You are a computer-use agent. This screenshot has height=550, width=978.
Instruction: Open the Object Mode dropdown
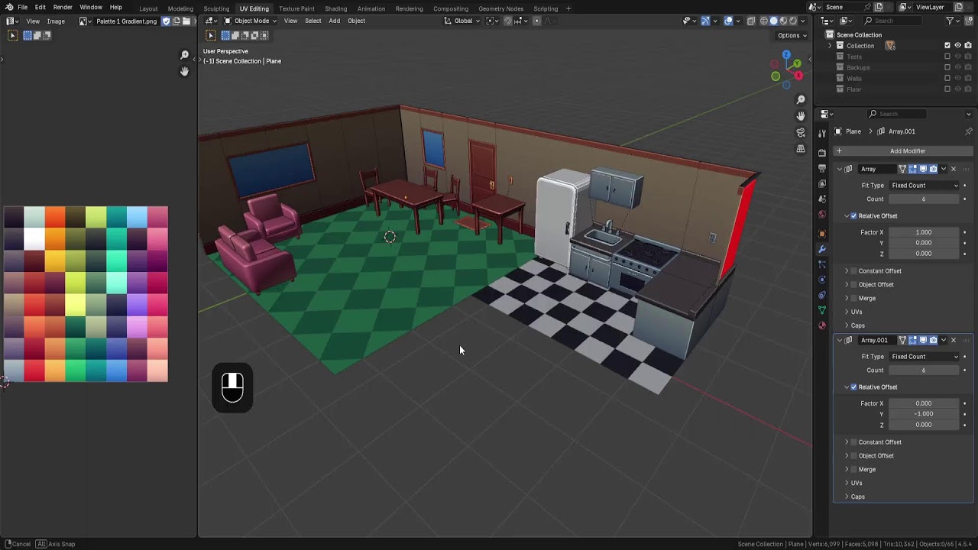click(x=251, y=21)
